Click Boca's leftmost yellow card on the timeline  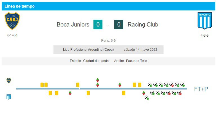point(42,85)
